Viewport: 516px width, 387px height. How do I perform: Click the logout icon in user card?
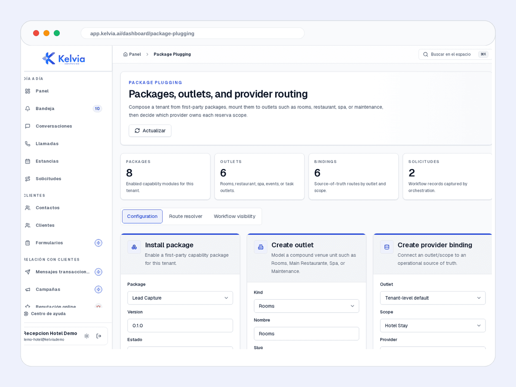(x=99, y=336)
